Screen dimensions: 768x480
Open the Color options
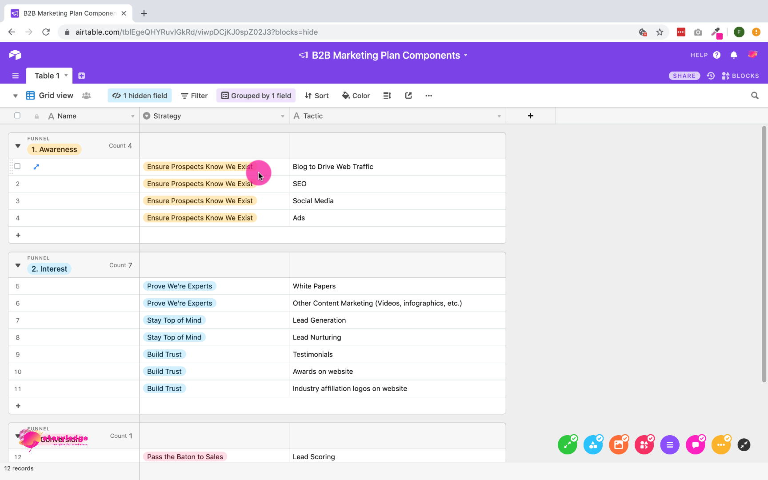pyautogui.click(x=356, y=96)
